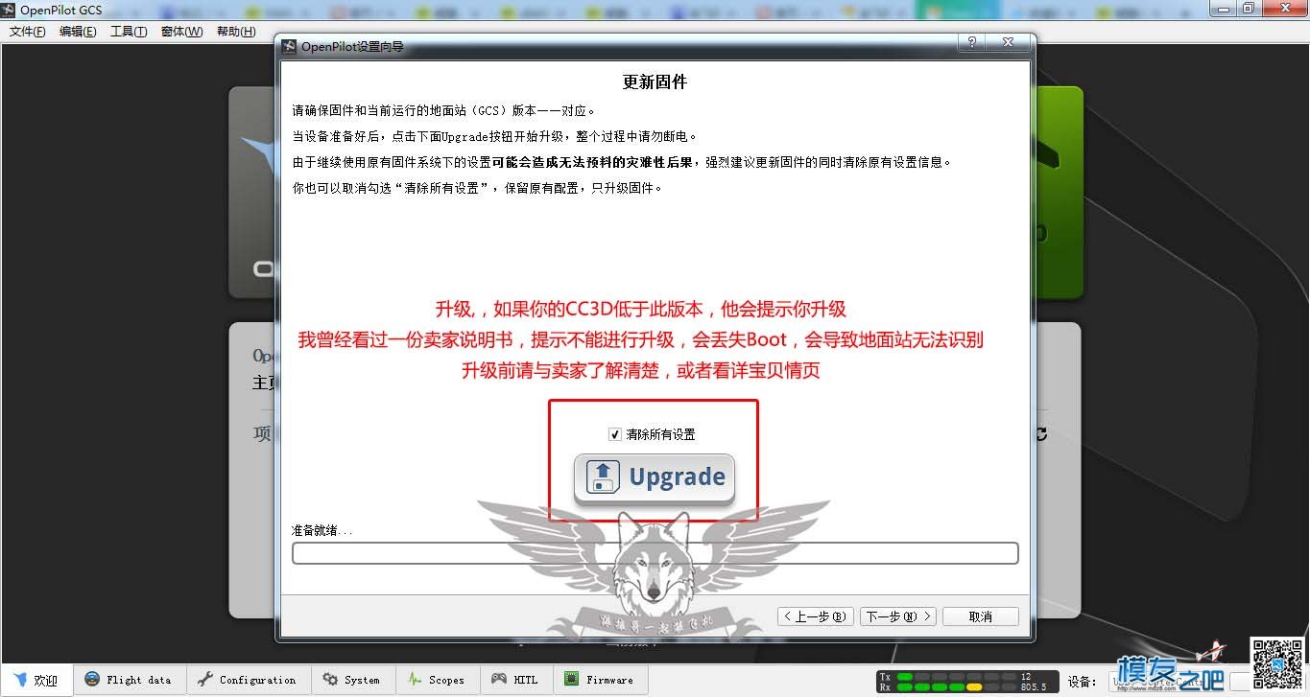The image size is (1310, 697).
Task: Open the 工具 menu
Action: coord(129,32)
